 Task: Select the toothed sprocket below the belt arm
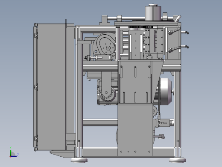(108, 95)
